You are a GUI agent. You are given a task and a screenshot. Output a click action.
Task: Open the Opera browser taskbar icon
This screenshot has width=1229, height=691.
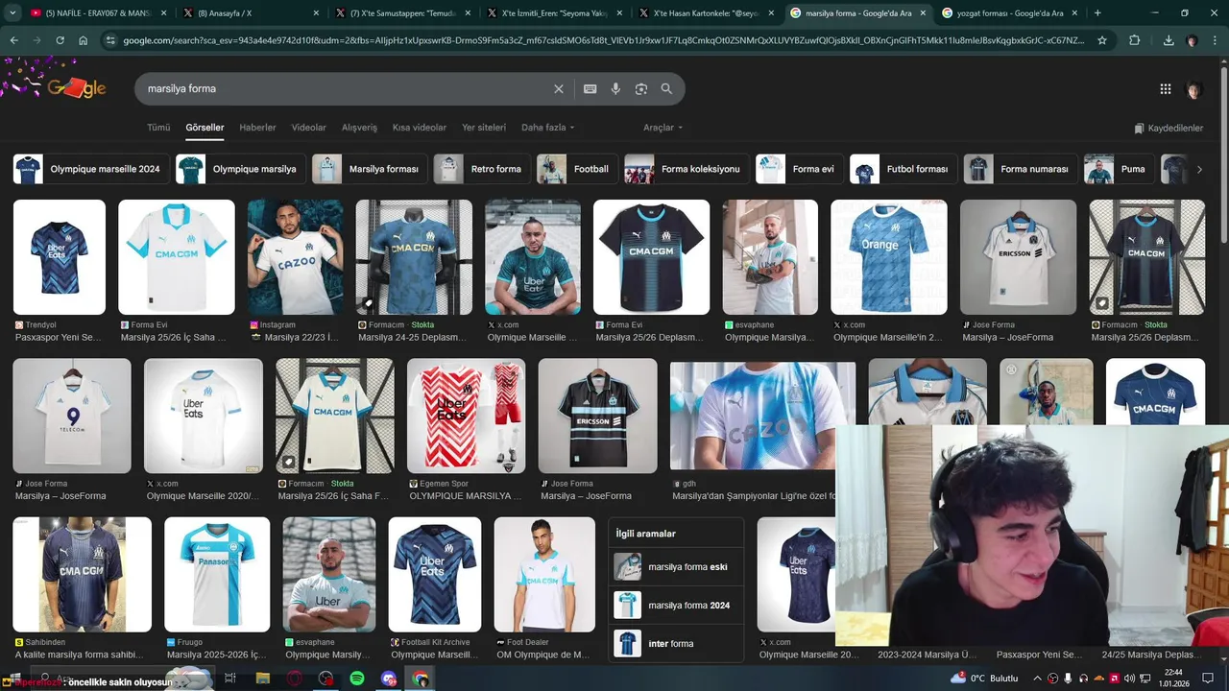294,679
